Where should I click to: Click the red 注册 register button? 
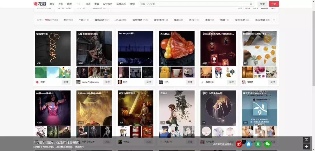(x=274, y=4)
